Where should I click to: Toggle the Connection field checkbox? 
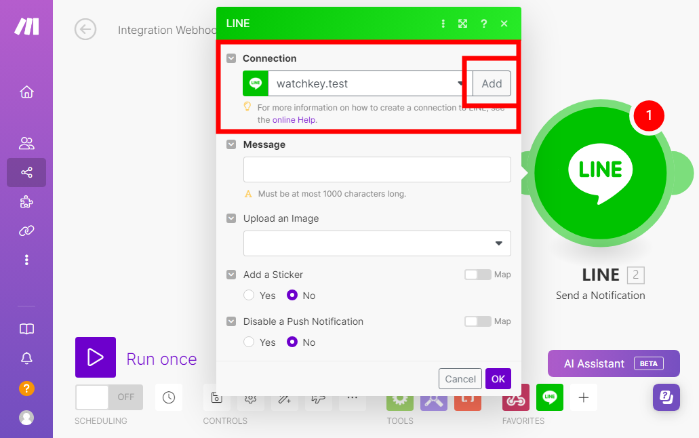[231, 58]
